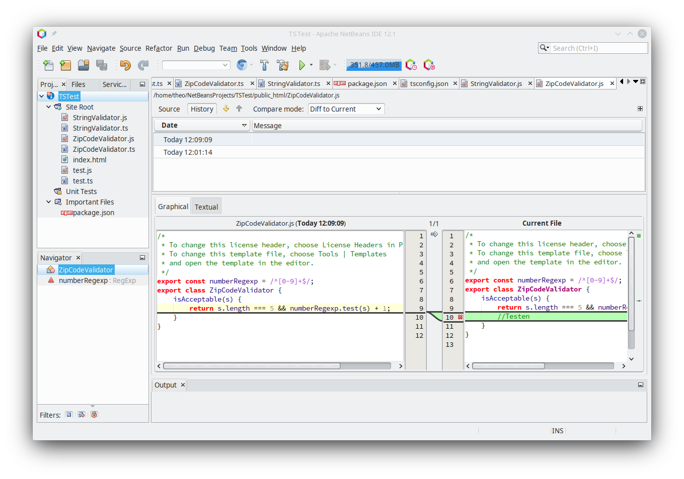Click the New File toolbar icon
Screen dimensions: 684x479
pos(48,65)
